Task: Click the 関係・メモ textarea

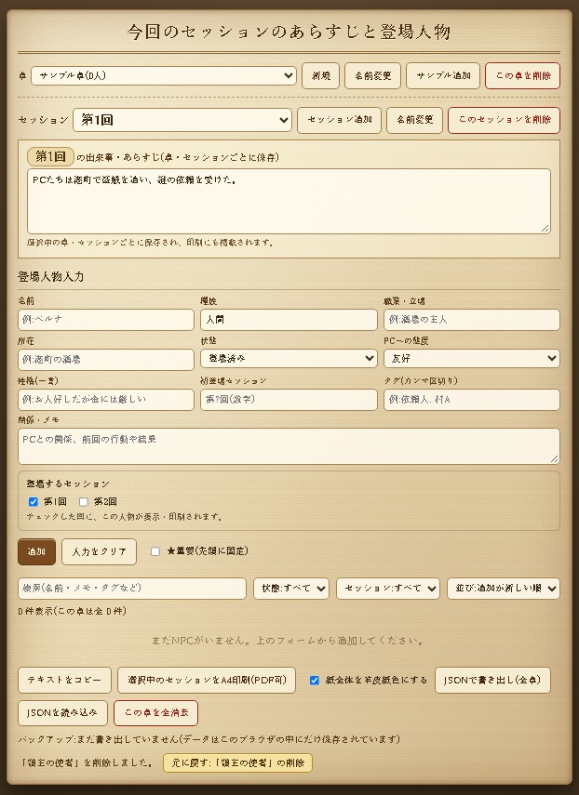Action: pos(289,446)
